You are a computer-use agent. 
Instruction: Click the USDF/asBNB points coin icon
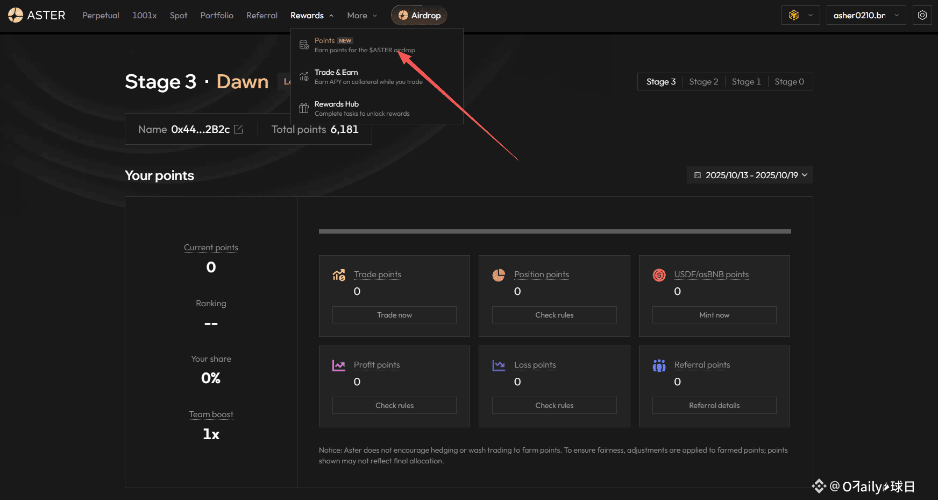click(x=659, y=275)
